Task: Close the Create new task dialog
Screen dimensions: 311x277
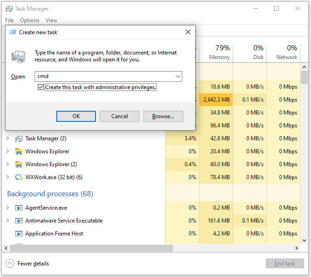Action: coord(188,32)
